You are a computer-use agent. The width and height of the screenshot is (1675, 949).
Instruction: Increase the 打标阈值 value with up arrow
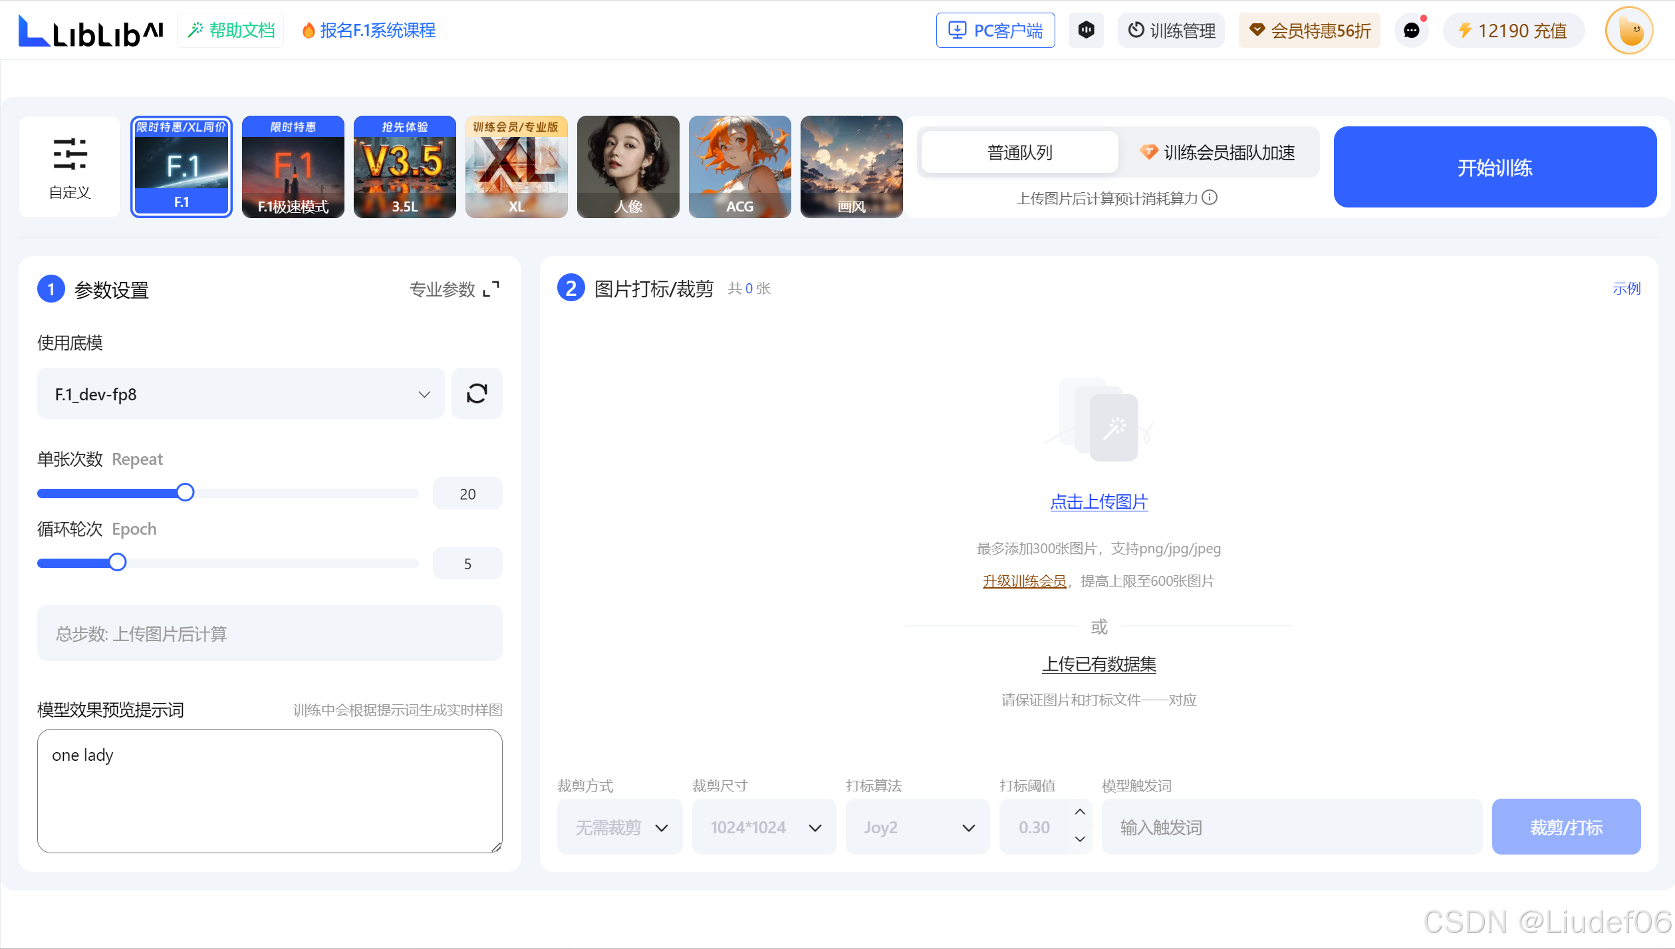tap(1080, 812)
